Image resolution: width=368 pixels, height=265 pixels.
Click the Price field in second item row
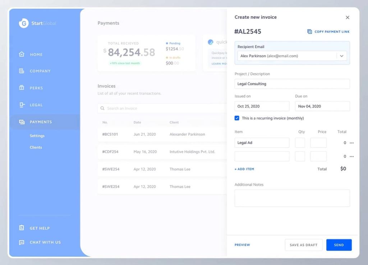[318, 156]
